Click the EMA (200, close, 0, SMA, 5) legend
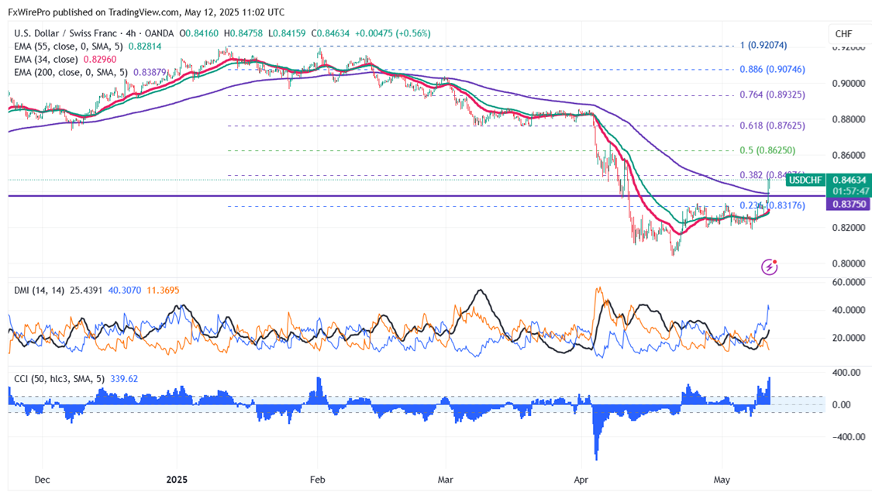Screen dimensions: 872x492 (x=71, y=72)
